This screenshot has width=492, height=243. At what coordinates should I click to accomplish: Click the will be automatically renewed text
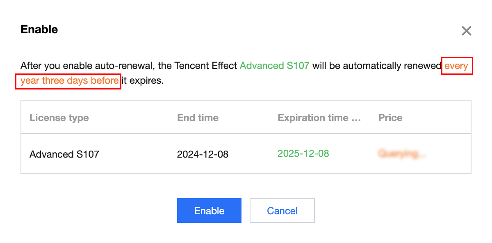click(x=377, y=66)
